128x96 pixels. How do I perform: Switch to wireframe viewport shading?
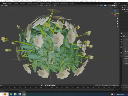111,6
